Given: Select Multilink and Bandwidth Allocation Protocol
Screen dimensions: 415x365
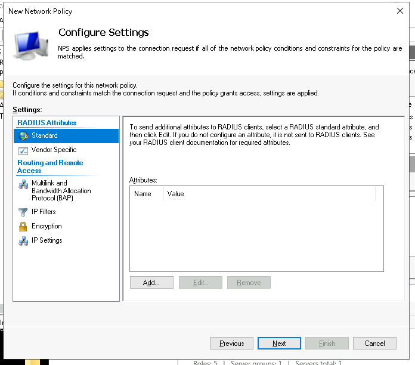Looking at the screenshot, I should (61, 191).
